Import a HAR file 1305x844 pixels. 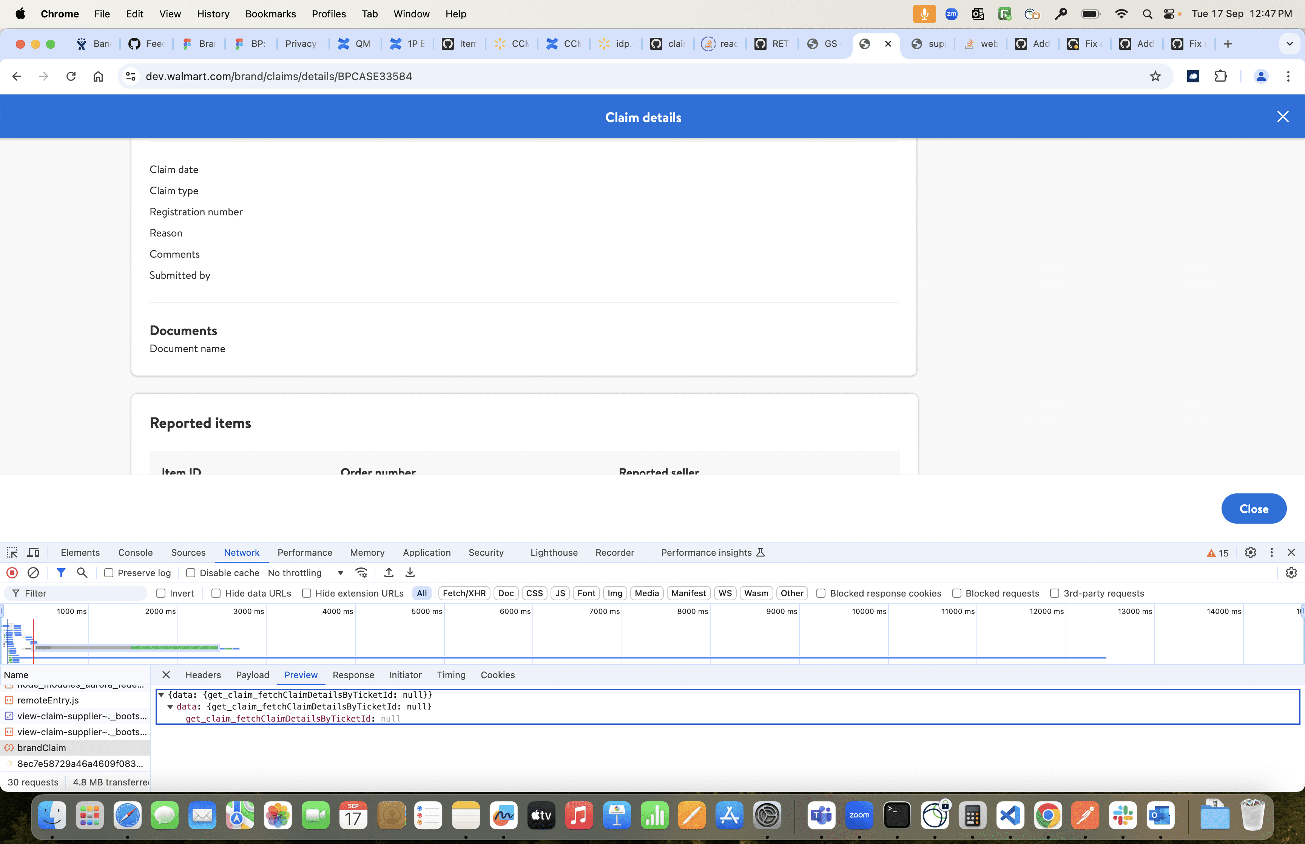389,573
